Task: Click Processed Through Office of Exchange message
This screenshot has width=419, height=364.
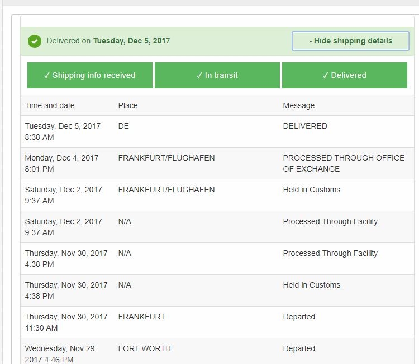Action: pyautogui.click(x=344, y=163)
